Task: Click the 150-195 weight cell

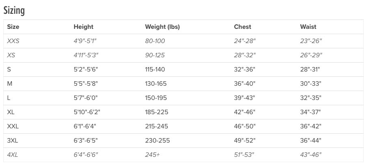Action: point(156,98)
